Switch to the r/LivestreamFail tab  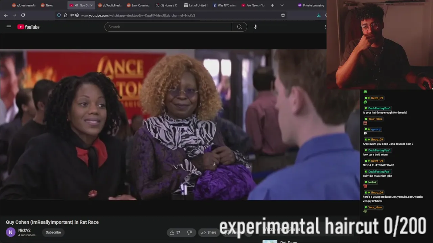(x=24, y=5)
